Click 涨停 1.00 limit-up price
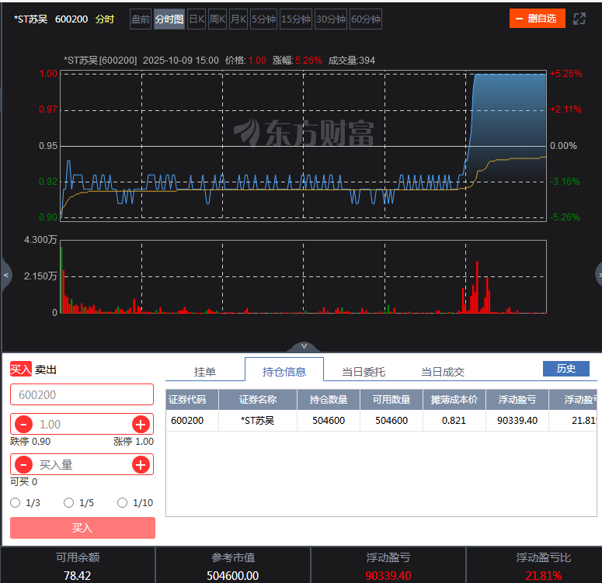The height and width of the screenshot is (583, 602). point(134,442)
